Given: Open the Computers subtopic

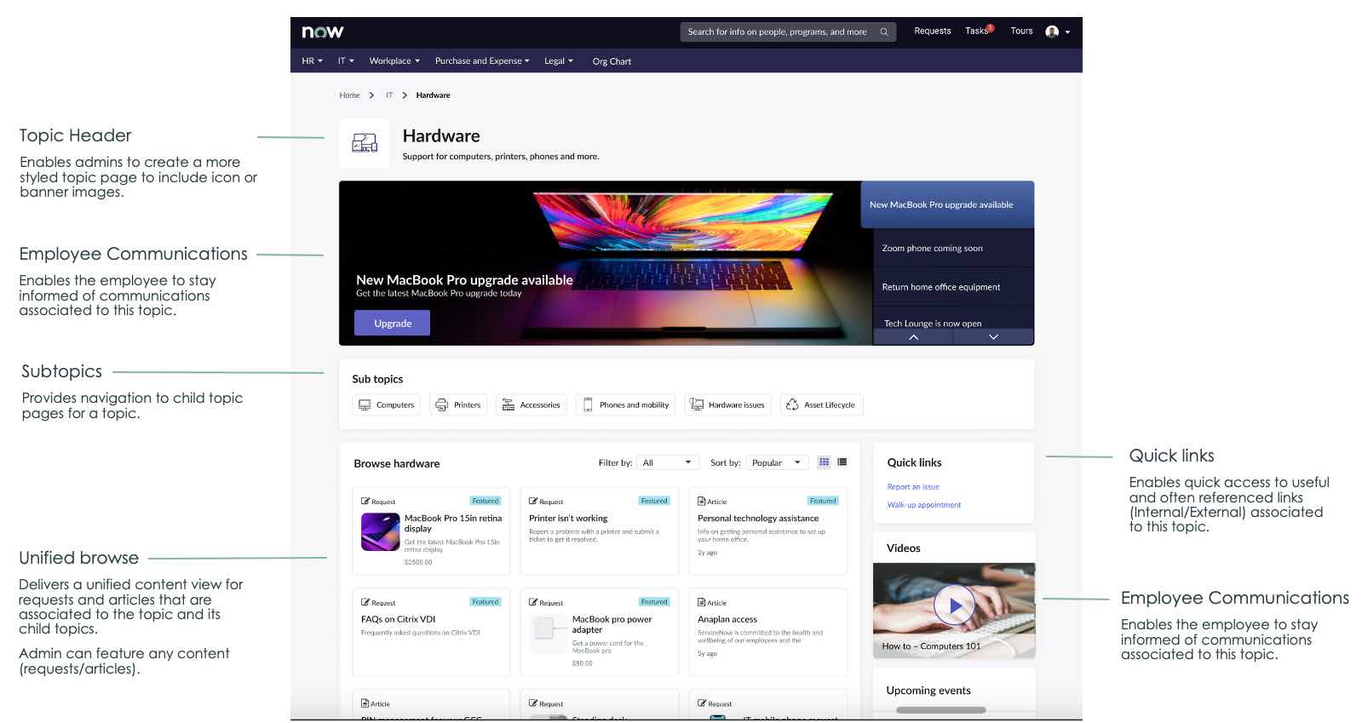Looking at the screenshot, I should [387, 405].
